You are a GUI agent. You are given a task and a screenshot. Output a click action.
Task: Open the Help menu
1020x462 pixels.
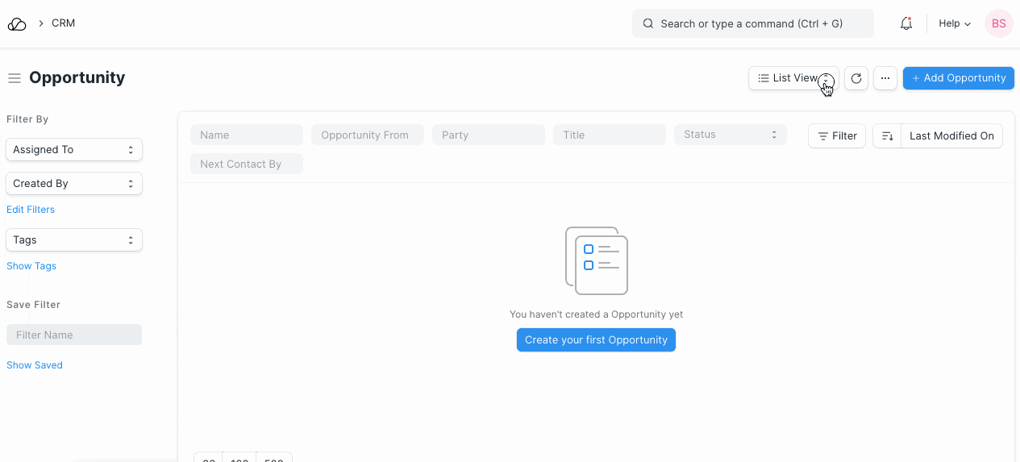[955, 24]
